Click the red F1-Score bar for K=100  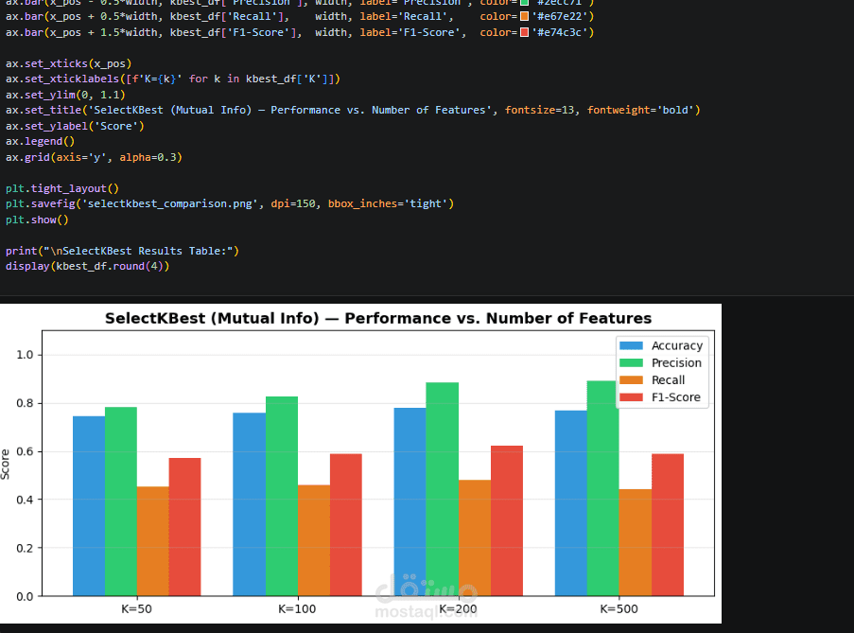pyautogui.click(x=346, y=524)
